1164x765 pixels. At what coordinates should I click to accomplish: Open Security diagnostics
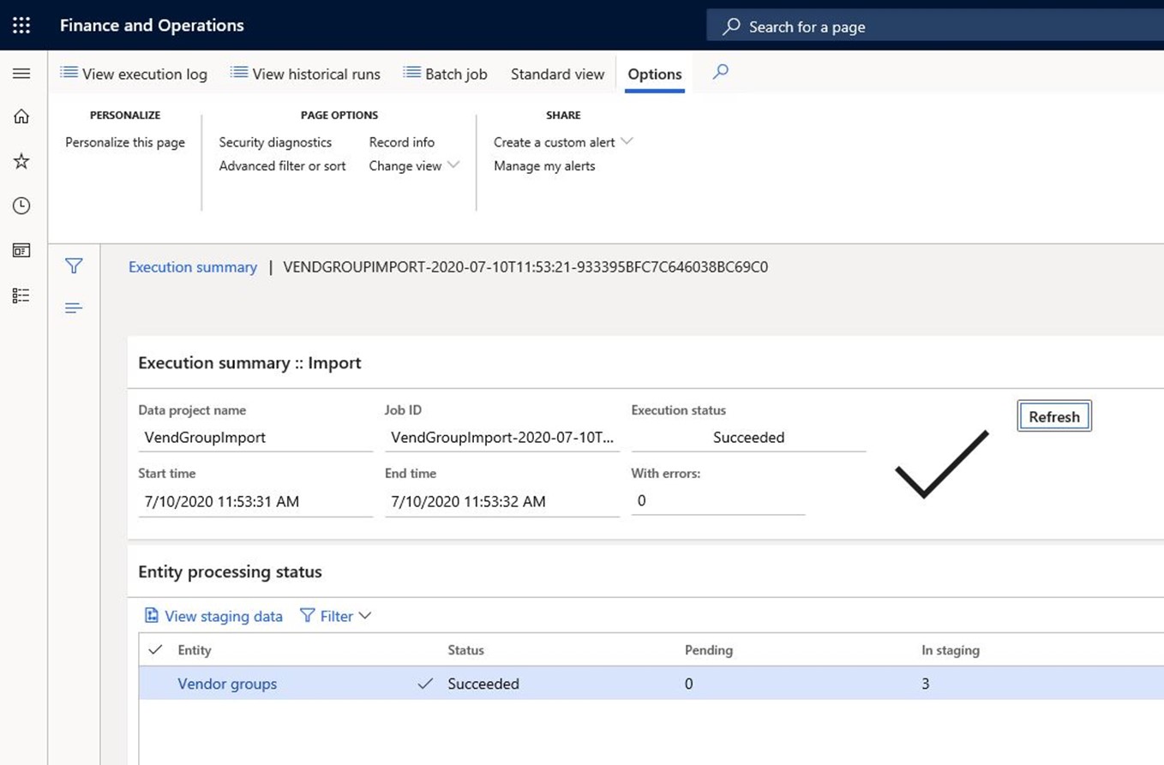click(x=275, y=142)
